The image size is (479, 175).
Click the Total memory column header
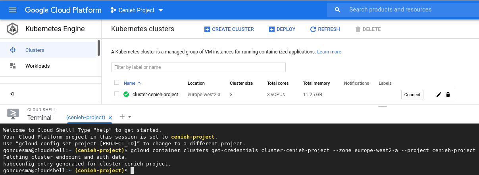(316, 83)
